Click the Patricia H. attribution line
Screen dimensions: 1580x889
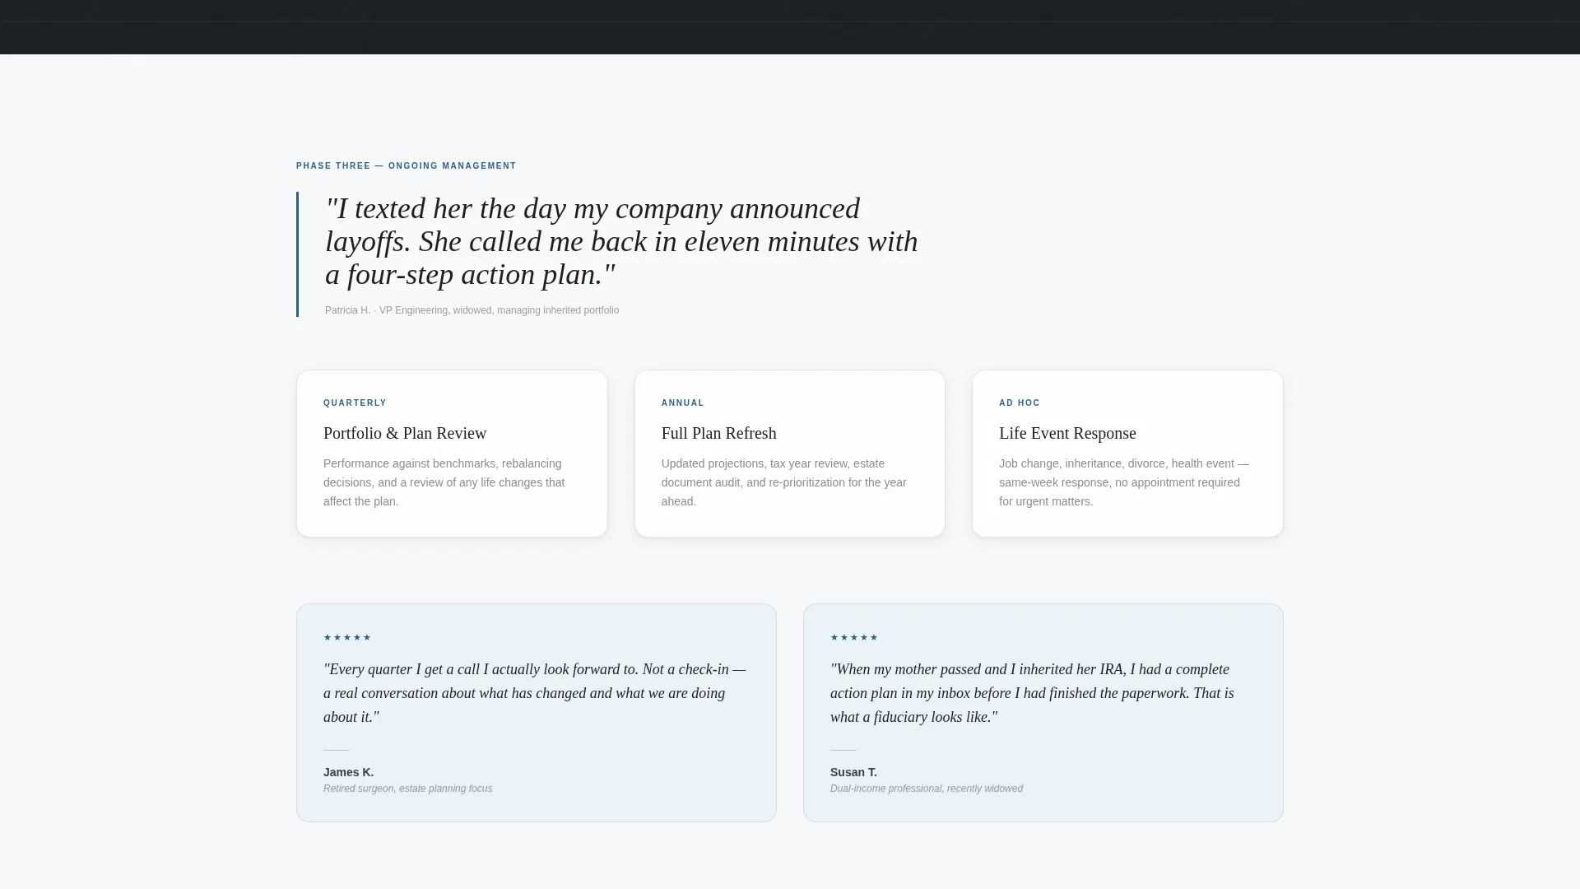pos(472,310)
